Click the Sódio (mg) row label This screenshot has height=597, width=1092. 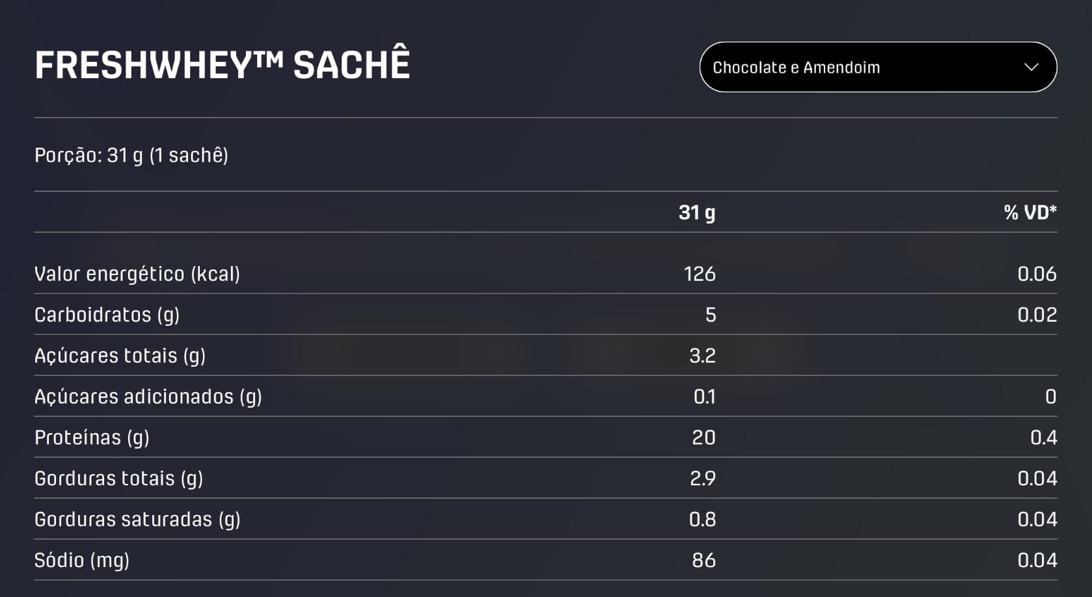click(x=82, y=561)
